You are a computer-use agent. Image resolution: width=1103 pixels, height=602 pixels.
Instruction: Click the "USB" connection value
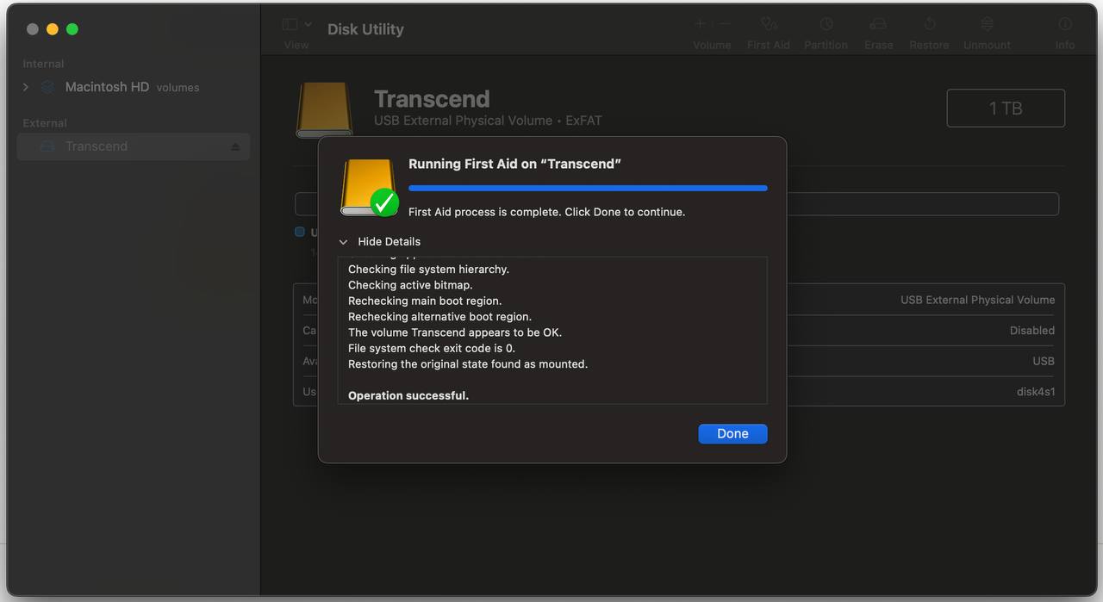tap(1044, 362)
